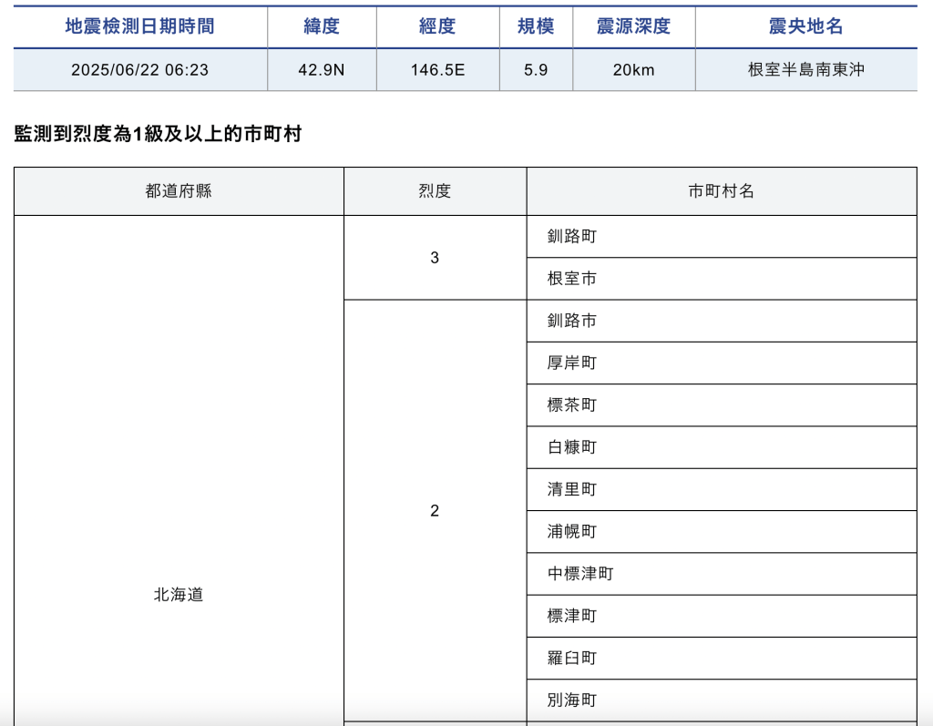Click the 規模 header cell
The height and width of the screenshot is (726, 933).
coord(536,26)
